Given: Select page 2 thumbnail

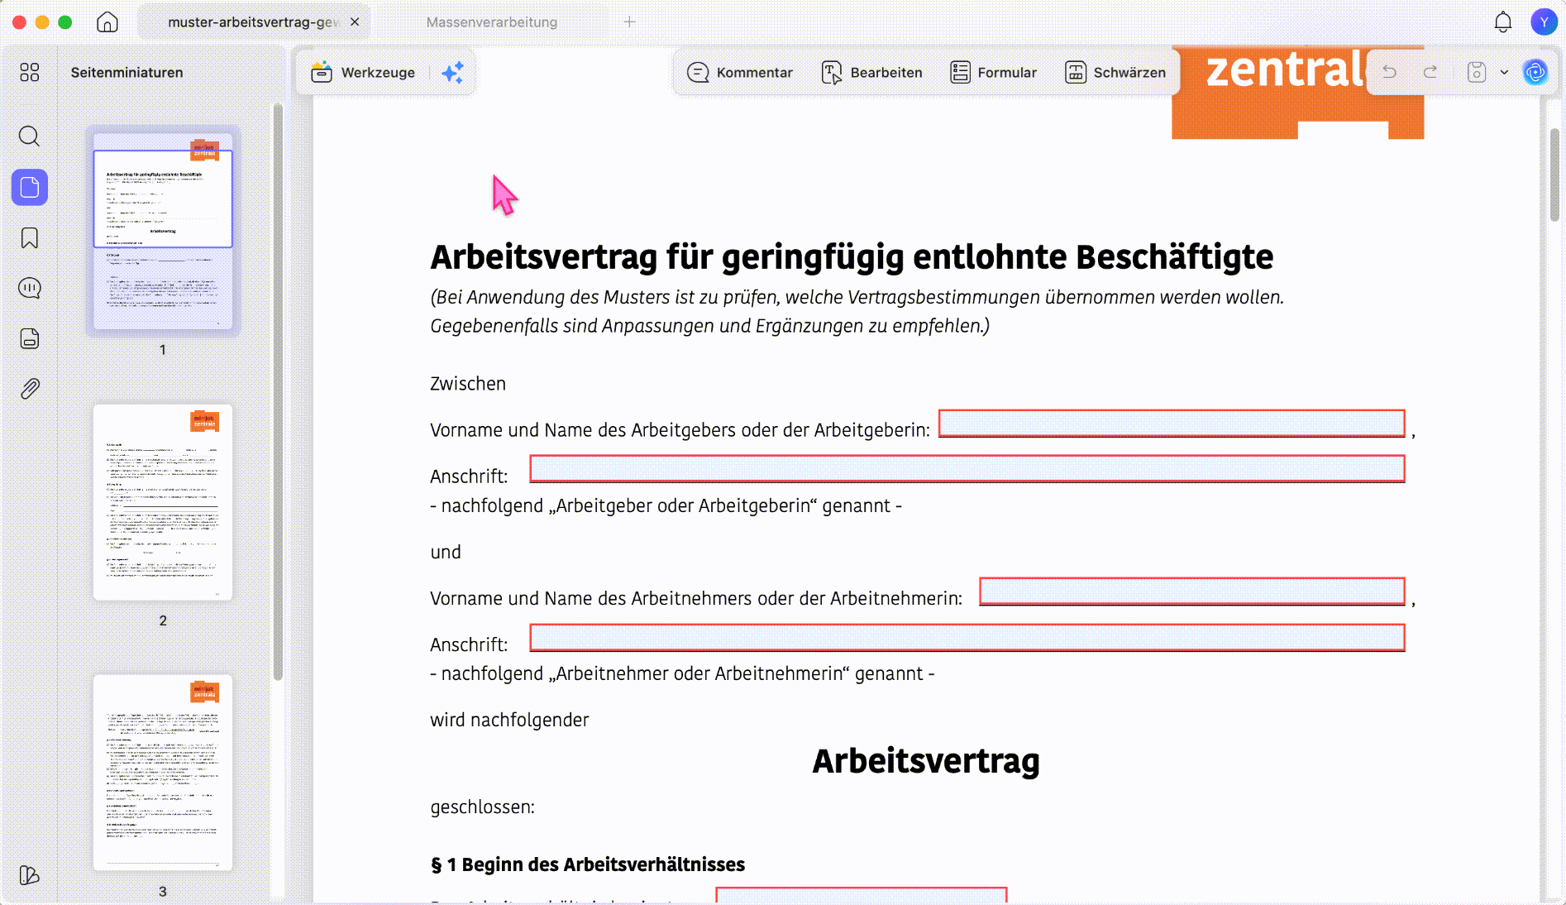Looking at the screenshot, I should (x=163, y=502).
